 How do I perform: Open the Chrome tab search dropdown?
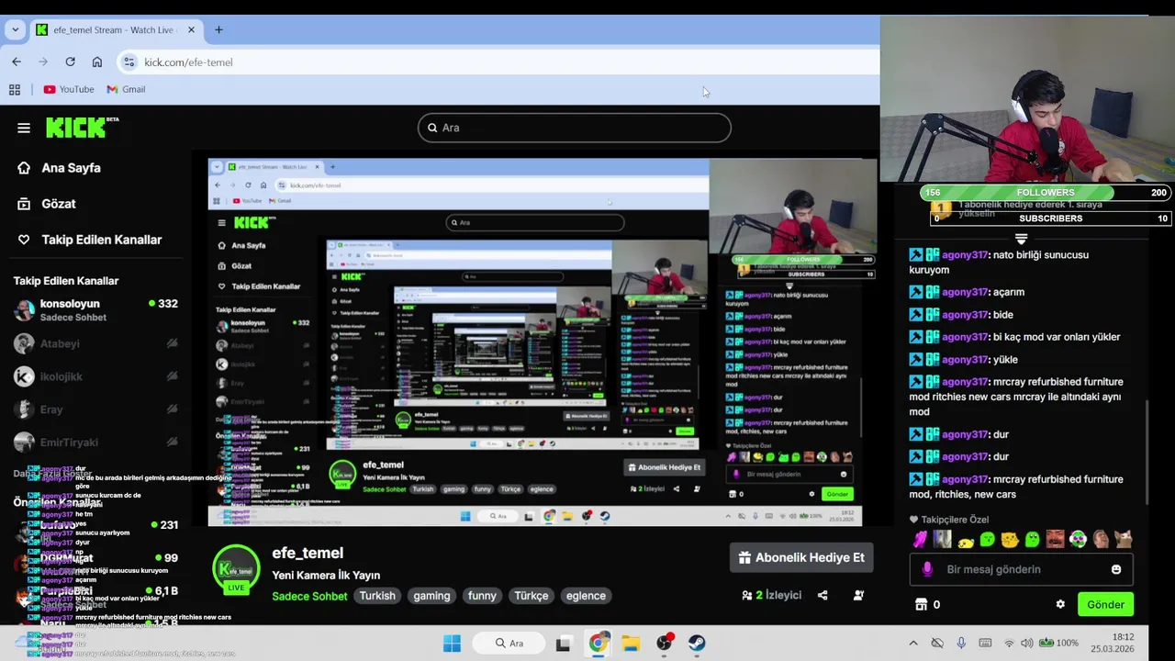[x=15, y=29]
